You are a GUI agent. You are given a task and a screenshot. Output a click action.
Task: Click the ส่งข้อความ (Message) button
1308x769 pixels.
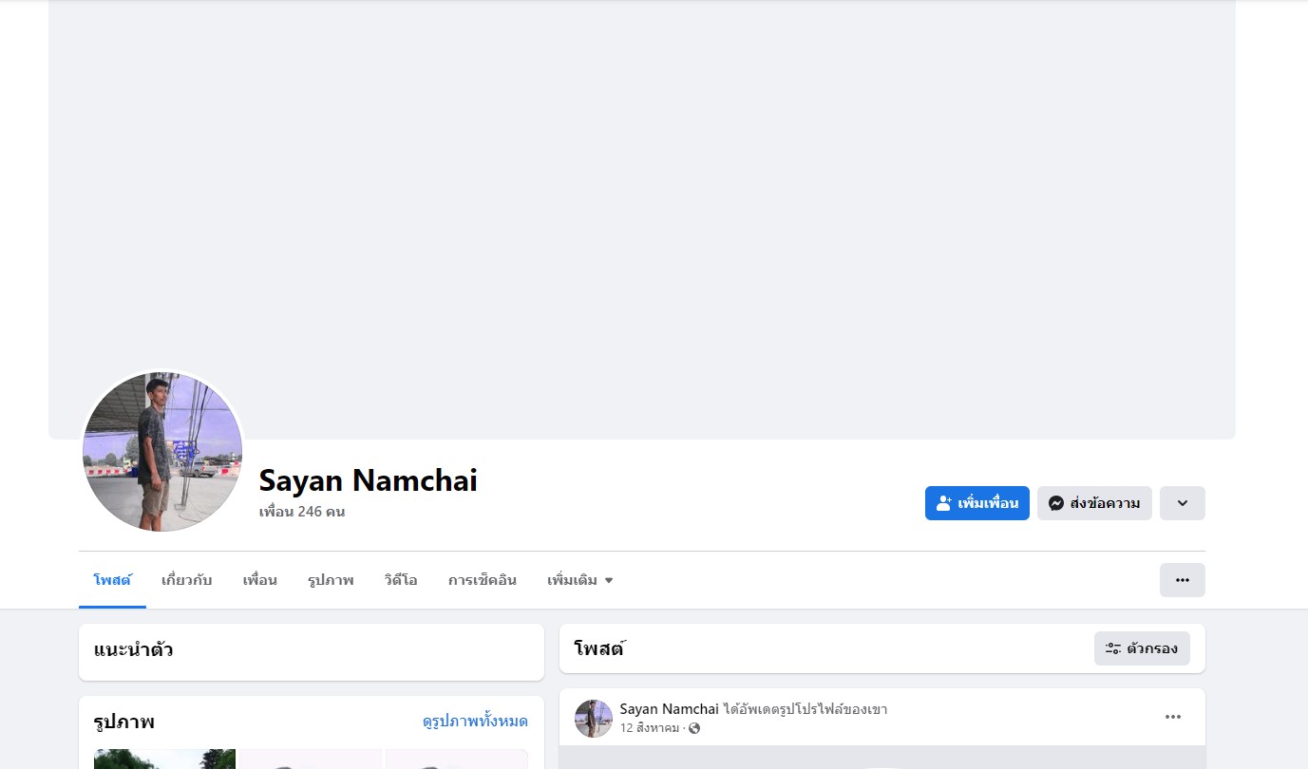pos(1094,503)
